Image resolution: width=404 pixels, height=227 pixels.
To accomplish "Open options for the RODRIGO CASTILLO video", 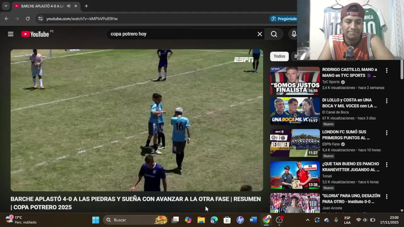I will point(387,70).
